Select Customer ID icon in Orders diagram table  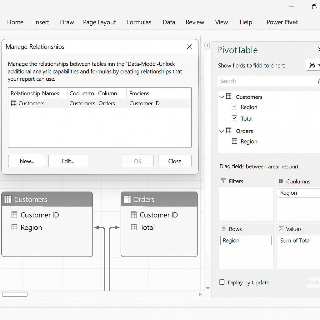tap(134, 215)
